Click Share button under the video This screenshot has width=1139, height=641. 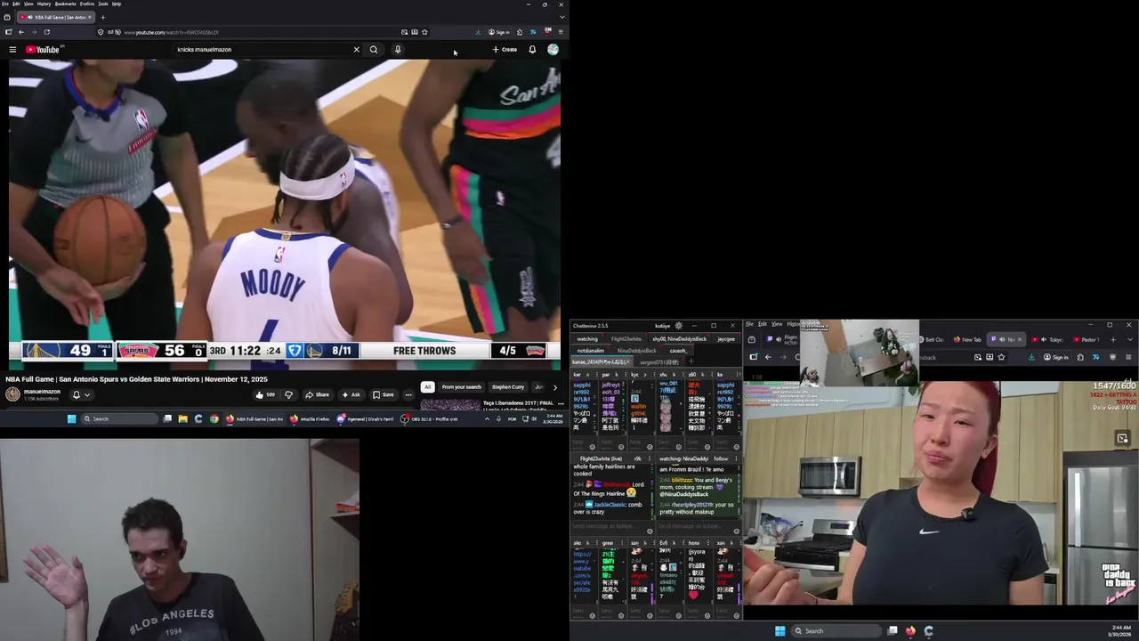click(x=317, y=395)
